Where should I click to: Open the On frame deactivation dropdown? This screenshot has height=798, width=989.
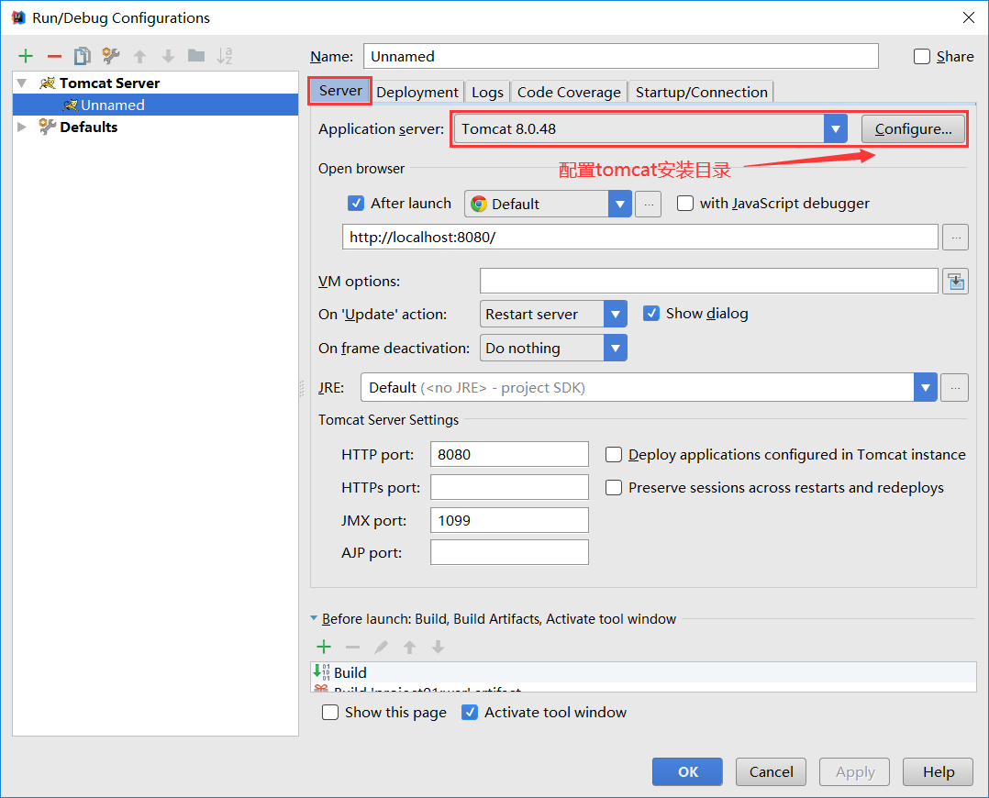pyautogui.click(x=615, y=348)
